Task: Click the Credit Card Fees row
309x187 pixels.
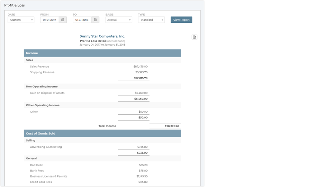Action: pyautogui.click(x=41, y=182)
